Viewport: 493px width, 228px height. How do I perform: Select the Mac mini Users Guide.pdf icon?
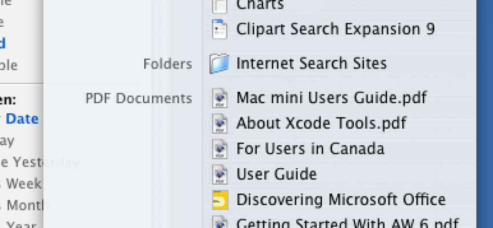(220, 98)
